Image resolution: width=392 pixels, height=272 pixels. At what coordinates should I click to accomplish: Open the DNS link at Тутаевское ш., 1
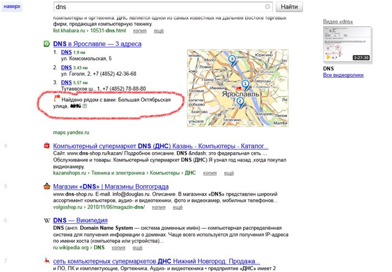[x=66, y=83]
